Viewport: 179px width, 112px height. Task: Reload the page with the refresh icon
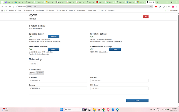pyautogui.click(x=10, y=7)
